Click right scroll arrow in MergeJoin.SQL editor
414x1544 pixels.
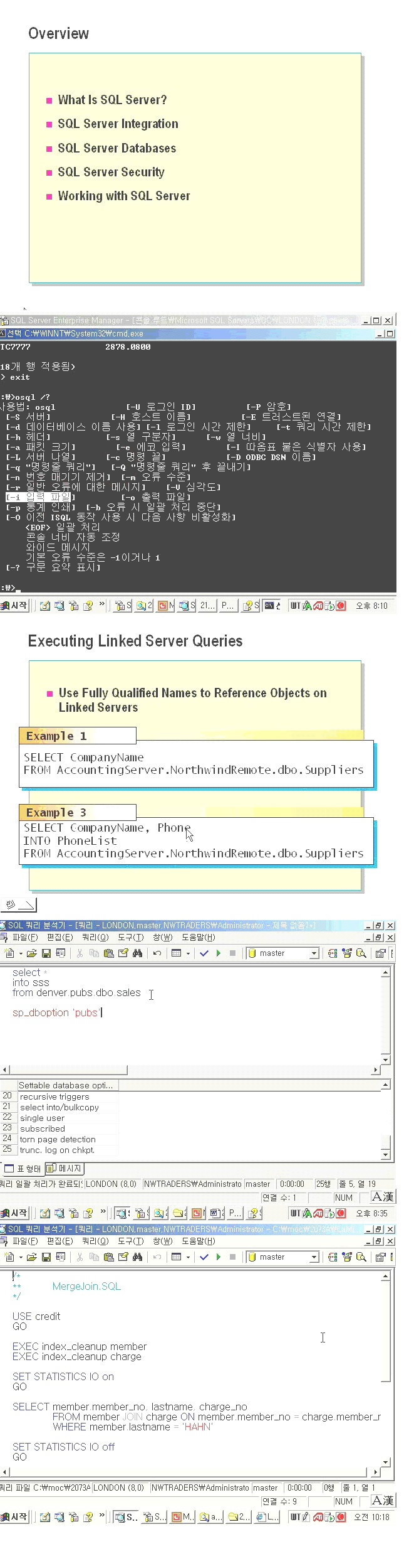tap(376, 1472)
